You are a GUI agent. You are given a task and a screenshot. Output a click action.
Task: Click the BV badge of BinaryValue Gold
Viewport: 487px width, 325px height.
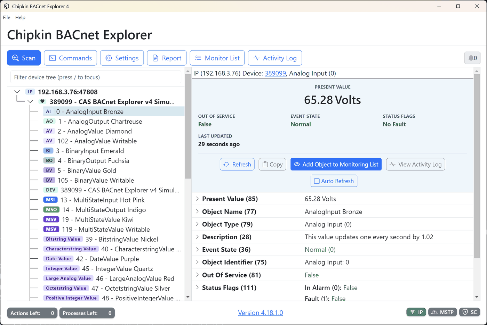click(x=49, y=170)
